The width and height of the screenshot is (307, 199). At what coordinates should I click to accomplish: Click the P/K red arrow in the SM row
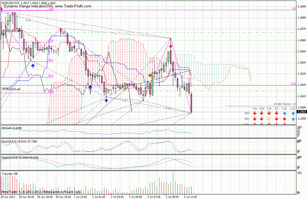pyautogui.click(x=262, y=119)
